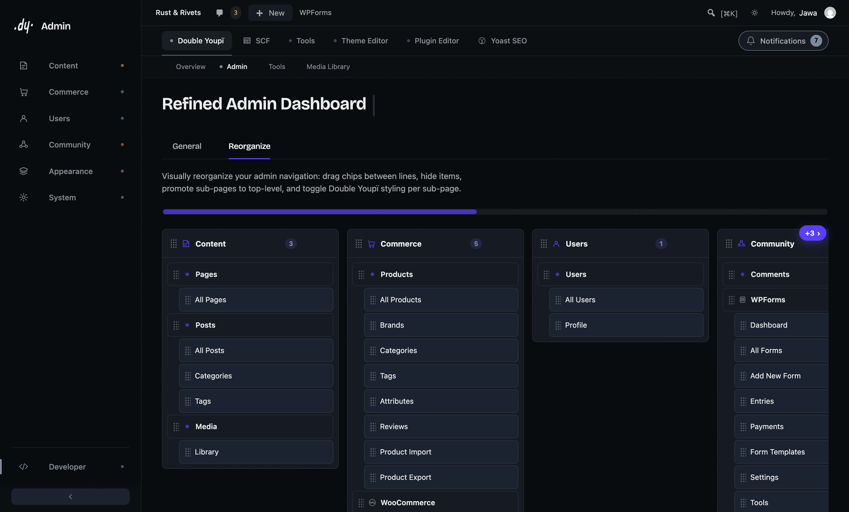Toggle the styling dot on Media chip
Image resolution: width=849 pixels, height=512 pixels.
click(x=187, y=426)
